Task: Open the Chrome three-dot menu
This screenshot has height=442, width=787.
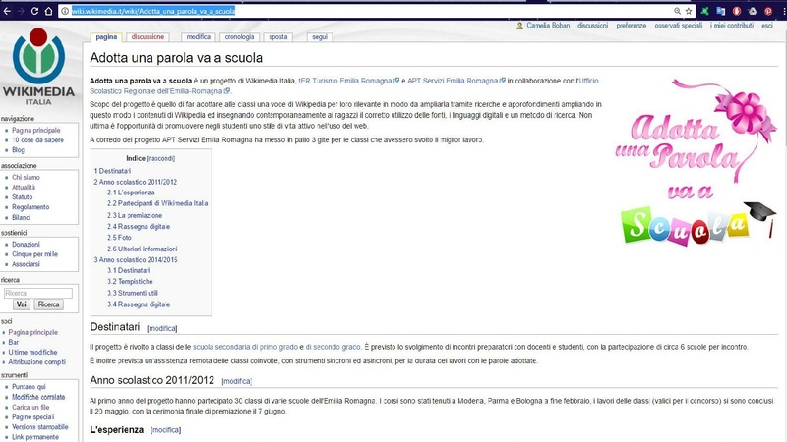Action: tap(782, 11)
